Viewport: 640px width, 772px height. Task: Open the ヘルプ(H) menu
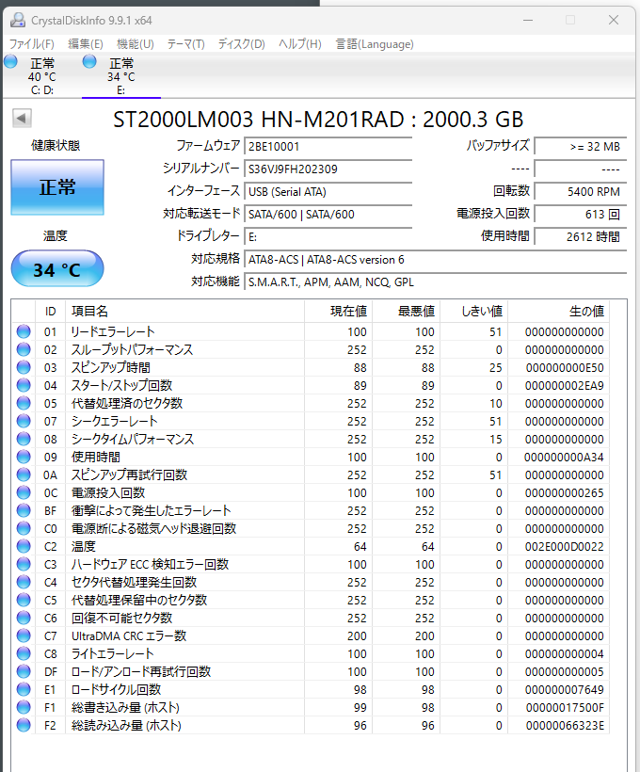pyautogui.click(x=300, y=44)
